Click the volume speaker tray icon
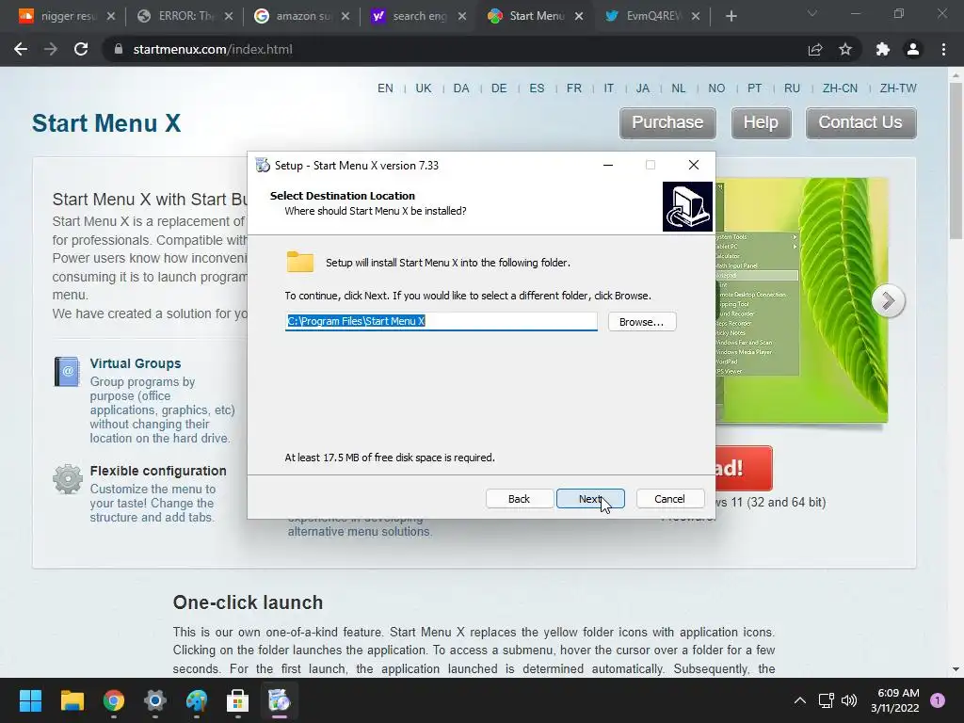This screenshot has width=964, height=723. point(848,700)
